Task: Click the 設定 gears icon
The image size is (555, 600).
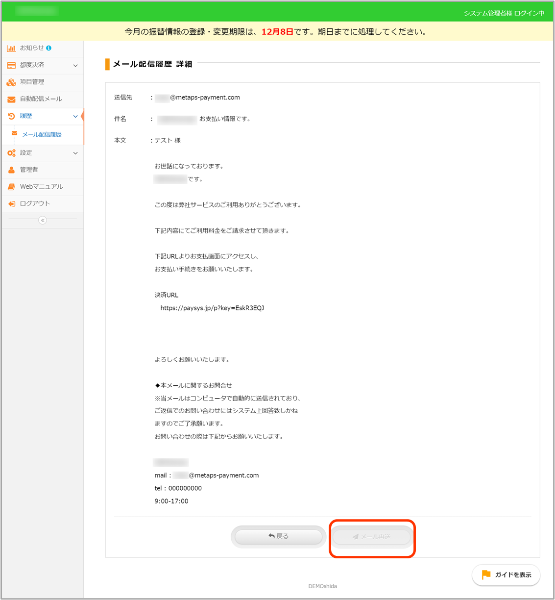Action: point(11,153)
